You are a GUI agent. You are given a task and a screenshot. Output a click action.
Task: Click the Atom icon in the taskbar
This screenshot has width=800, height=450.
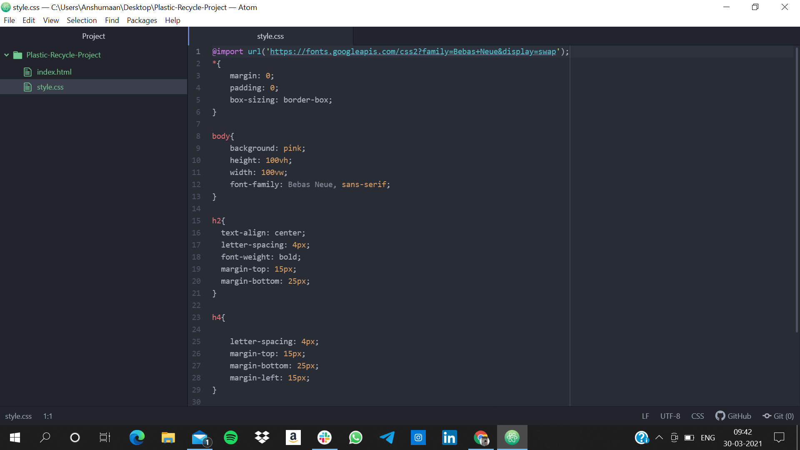click(x=512, y=437)
